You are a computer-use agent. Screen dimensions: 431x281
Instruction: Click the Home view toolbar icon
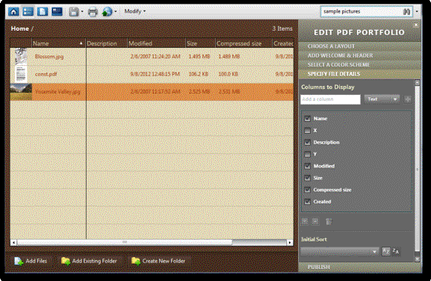tap(13, 11)
